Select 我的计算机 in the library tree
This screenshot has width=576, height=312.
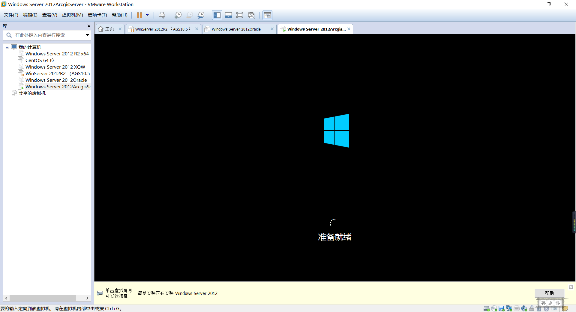point(30,47)
